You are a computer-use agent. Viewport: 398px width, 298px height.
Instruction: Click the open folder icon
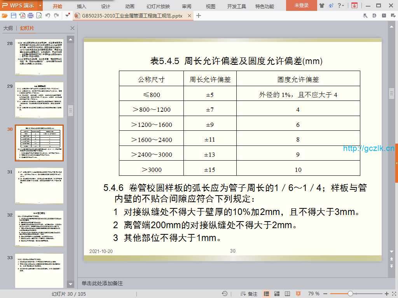coord(5,16)
